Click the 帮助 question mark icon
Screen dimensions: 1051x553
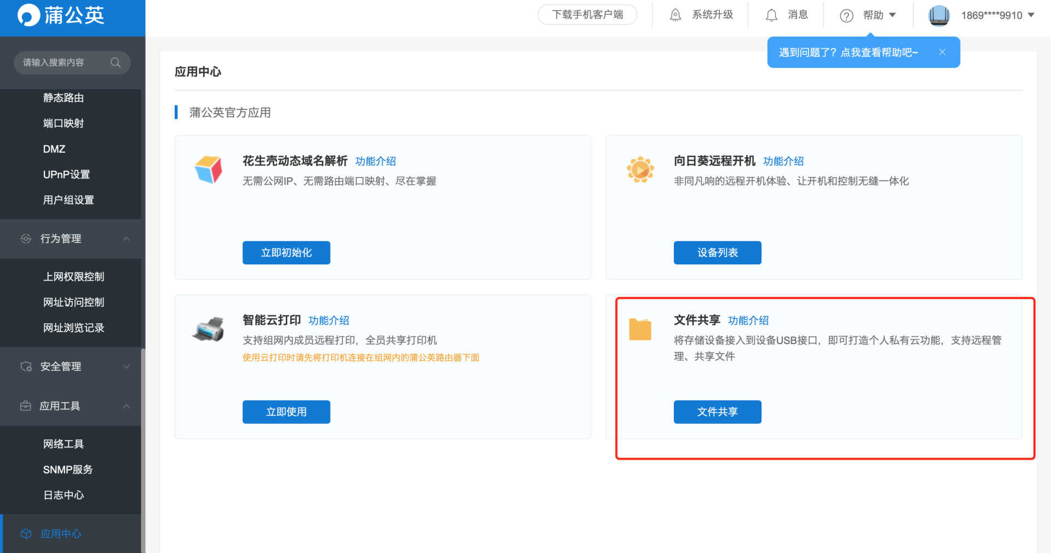846,16
